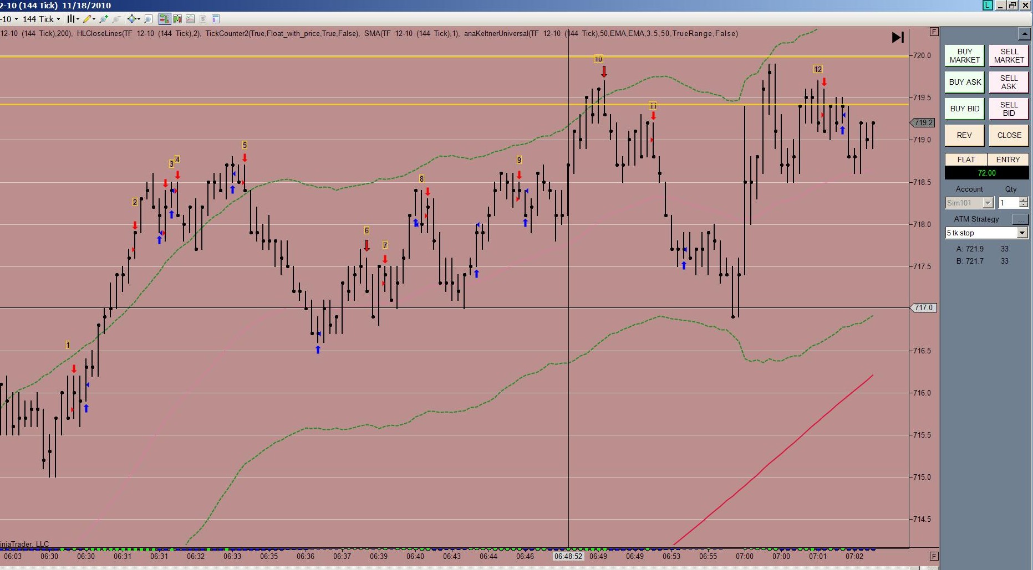Click the 720.0 price axis label
1033x570 pixels.
922,55
